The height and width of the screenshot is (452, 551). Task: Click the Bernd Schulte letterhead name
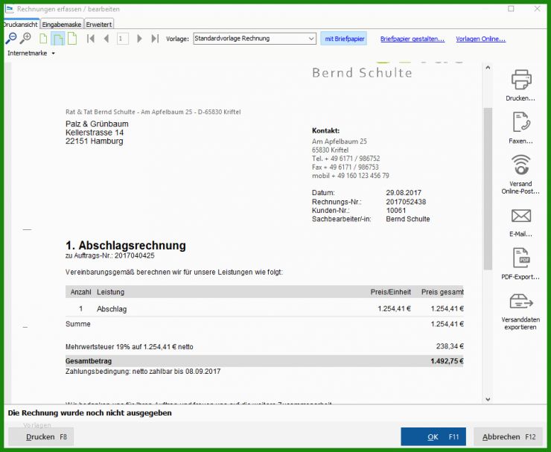[362, 73]
